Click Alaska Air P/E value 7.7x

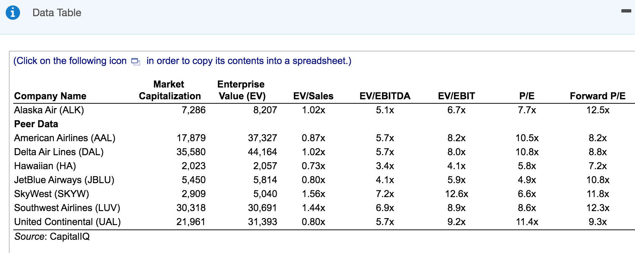(527, 110)
